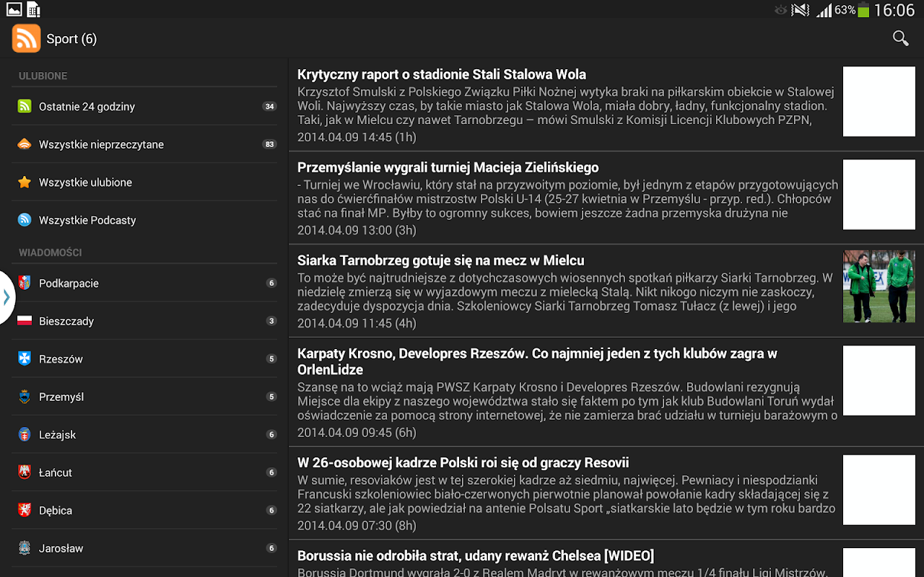This screenshot has width=924, height=577.
Task: Tap blank thumbnail of Krytyczny raport article
Action: coord(879,102)
